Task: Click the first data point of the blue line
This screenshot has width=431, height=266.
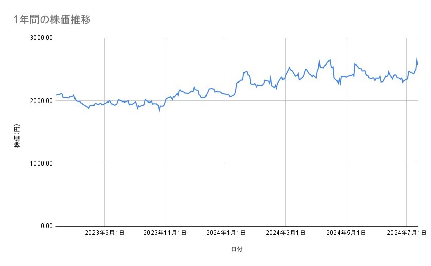Action: 56,95
